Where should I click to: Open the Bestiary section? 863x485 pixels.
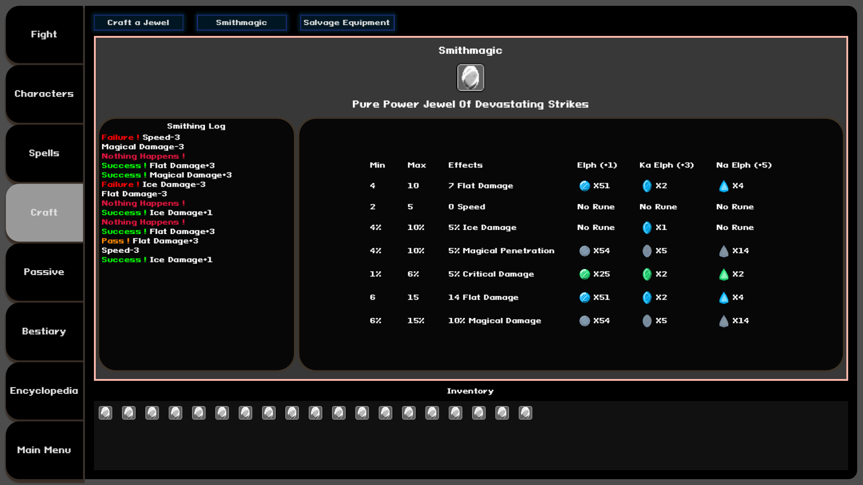click(x=44, y=331)
